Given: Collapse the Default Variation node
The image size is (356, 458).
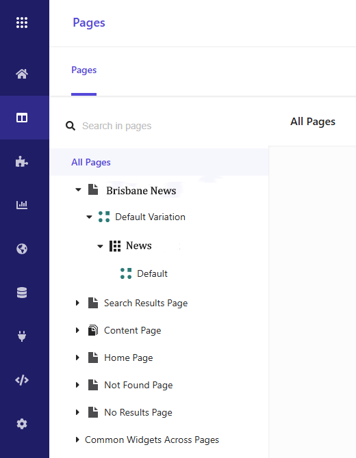Looking at the screenshot, I should coord(89,217).
